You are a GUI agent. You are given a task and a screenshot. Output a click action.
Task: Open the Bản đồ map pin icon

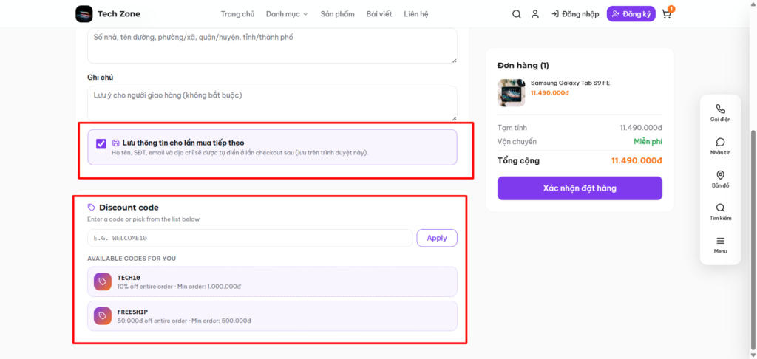[720, 174]
